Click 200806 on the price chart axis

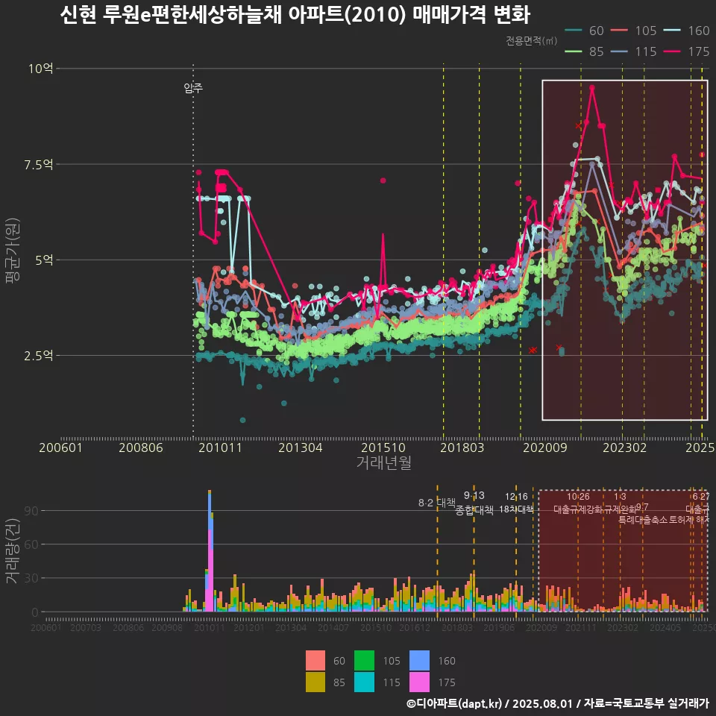click(141, 447)
